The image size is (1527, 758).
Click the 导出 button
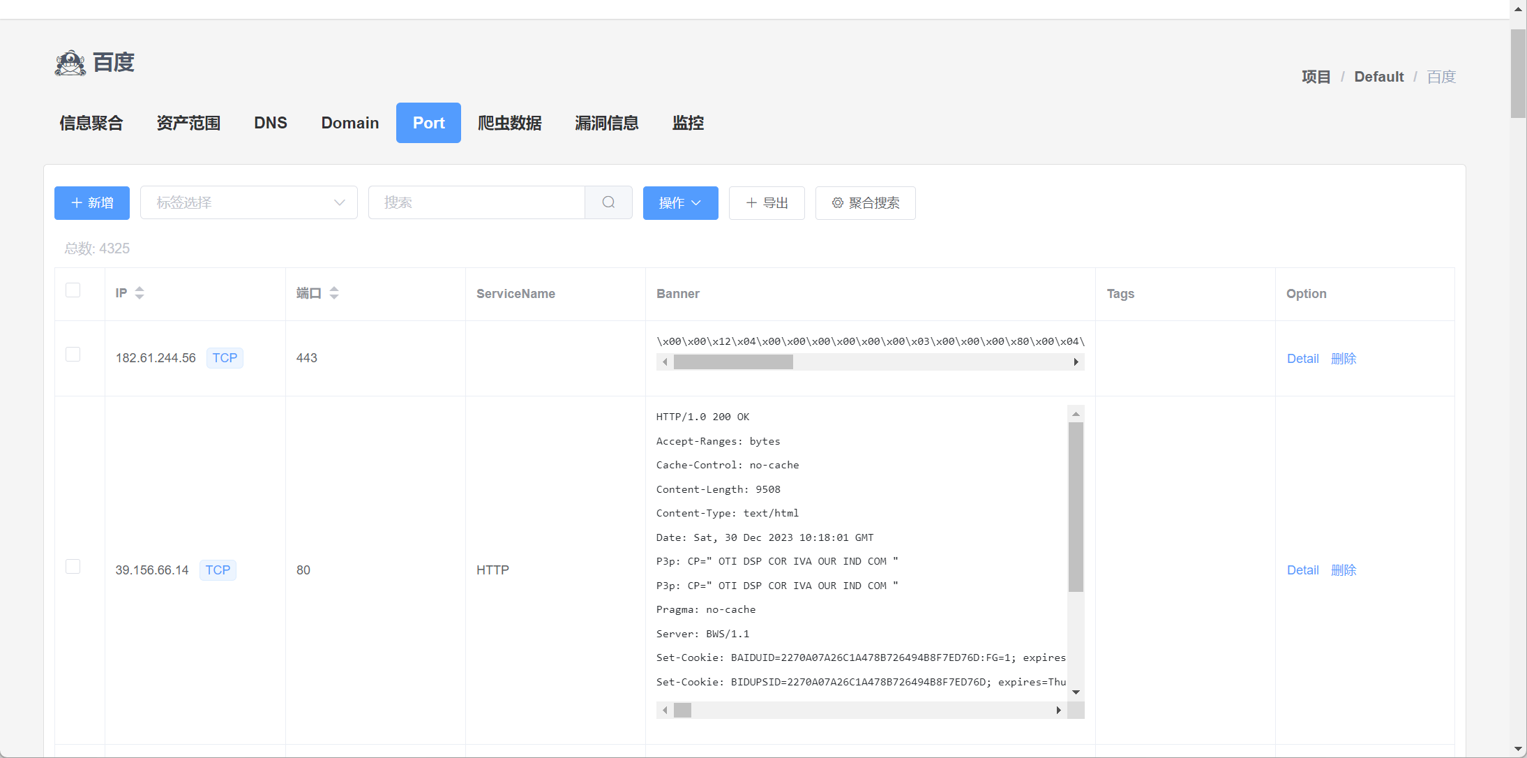tap(767, 203)
